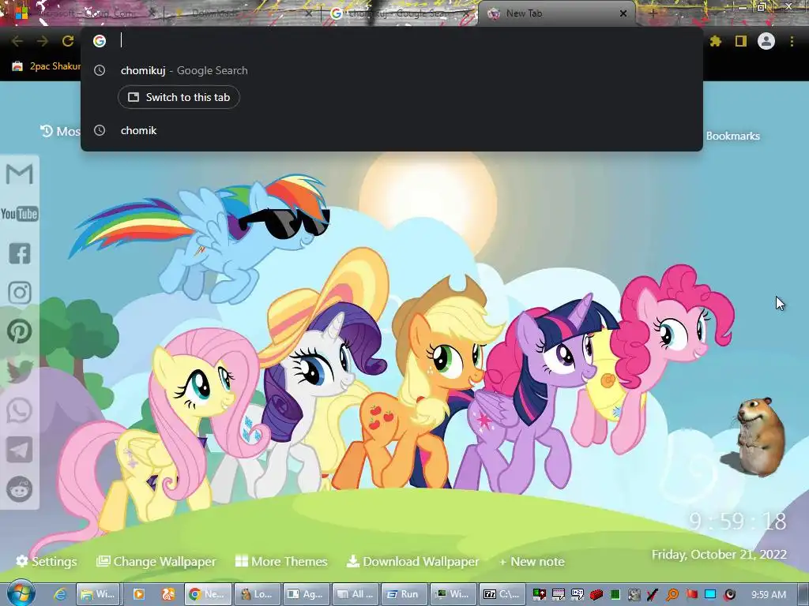This screenshot has height=606, width=809.
Task: Click the 9:59:18 clock widget
Action: (738, 522)
